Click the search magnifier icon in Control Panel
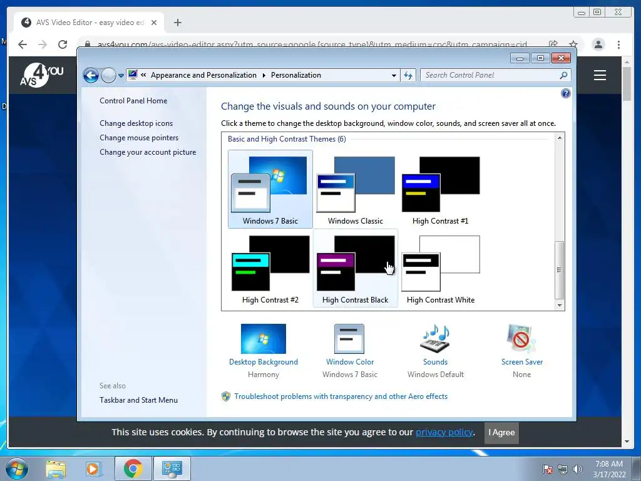Viewport: 641px width, 481px height. 564,75
